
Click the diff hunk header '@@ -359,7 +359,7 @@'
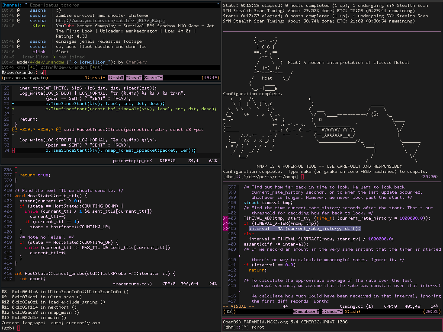[36, 130]
